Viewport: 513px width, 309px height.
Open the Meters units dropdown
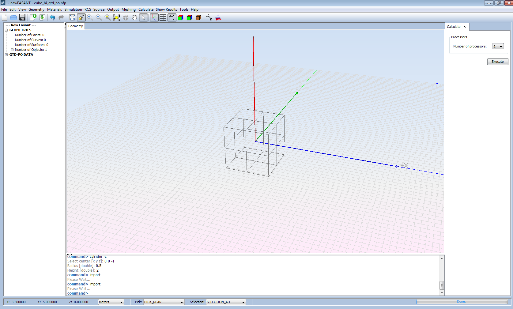pyautogui.click(x=111, y=302)
